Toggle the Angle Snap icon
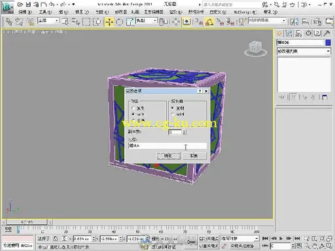Image resolution: width=335 pixels, height=251 pixels. 209,22
